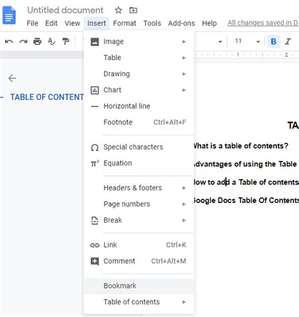Expand the Break submenu arrow
This screenshot has height=317, width=299.
(x=184, y=221)
